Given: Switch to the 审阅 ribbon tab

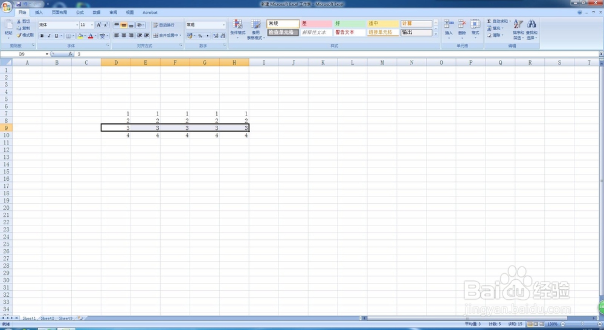Looking at the screenshot, I should click(114, 12).
